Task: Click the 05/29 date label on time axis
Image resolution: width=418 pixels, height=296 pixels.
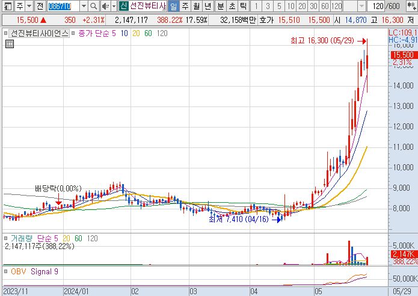Action: 402,291
